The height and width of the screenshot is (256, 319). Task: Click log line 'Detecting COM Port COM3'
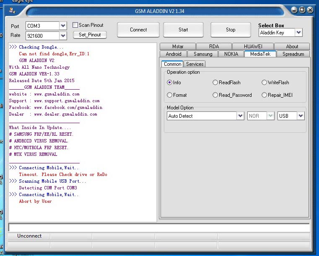[x=48, y=188]
